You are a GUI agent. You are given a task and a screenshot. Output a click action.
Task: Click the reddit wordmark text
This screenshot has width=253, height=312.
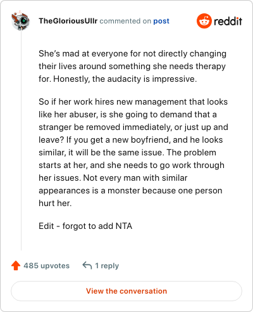point(228,22)
